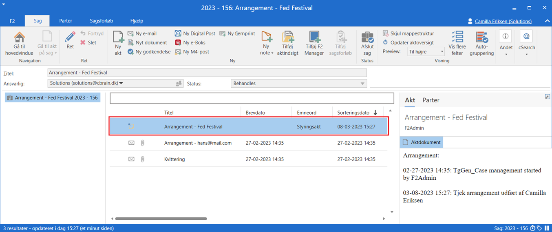Click Nyt dokument in ribbon
This screenshot has height=232, width=552.
(x=147, y=42)
